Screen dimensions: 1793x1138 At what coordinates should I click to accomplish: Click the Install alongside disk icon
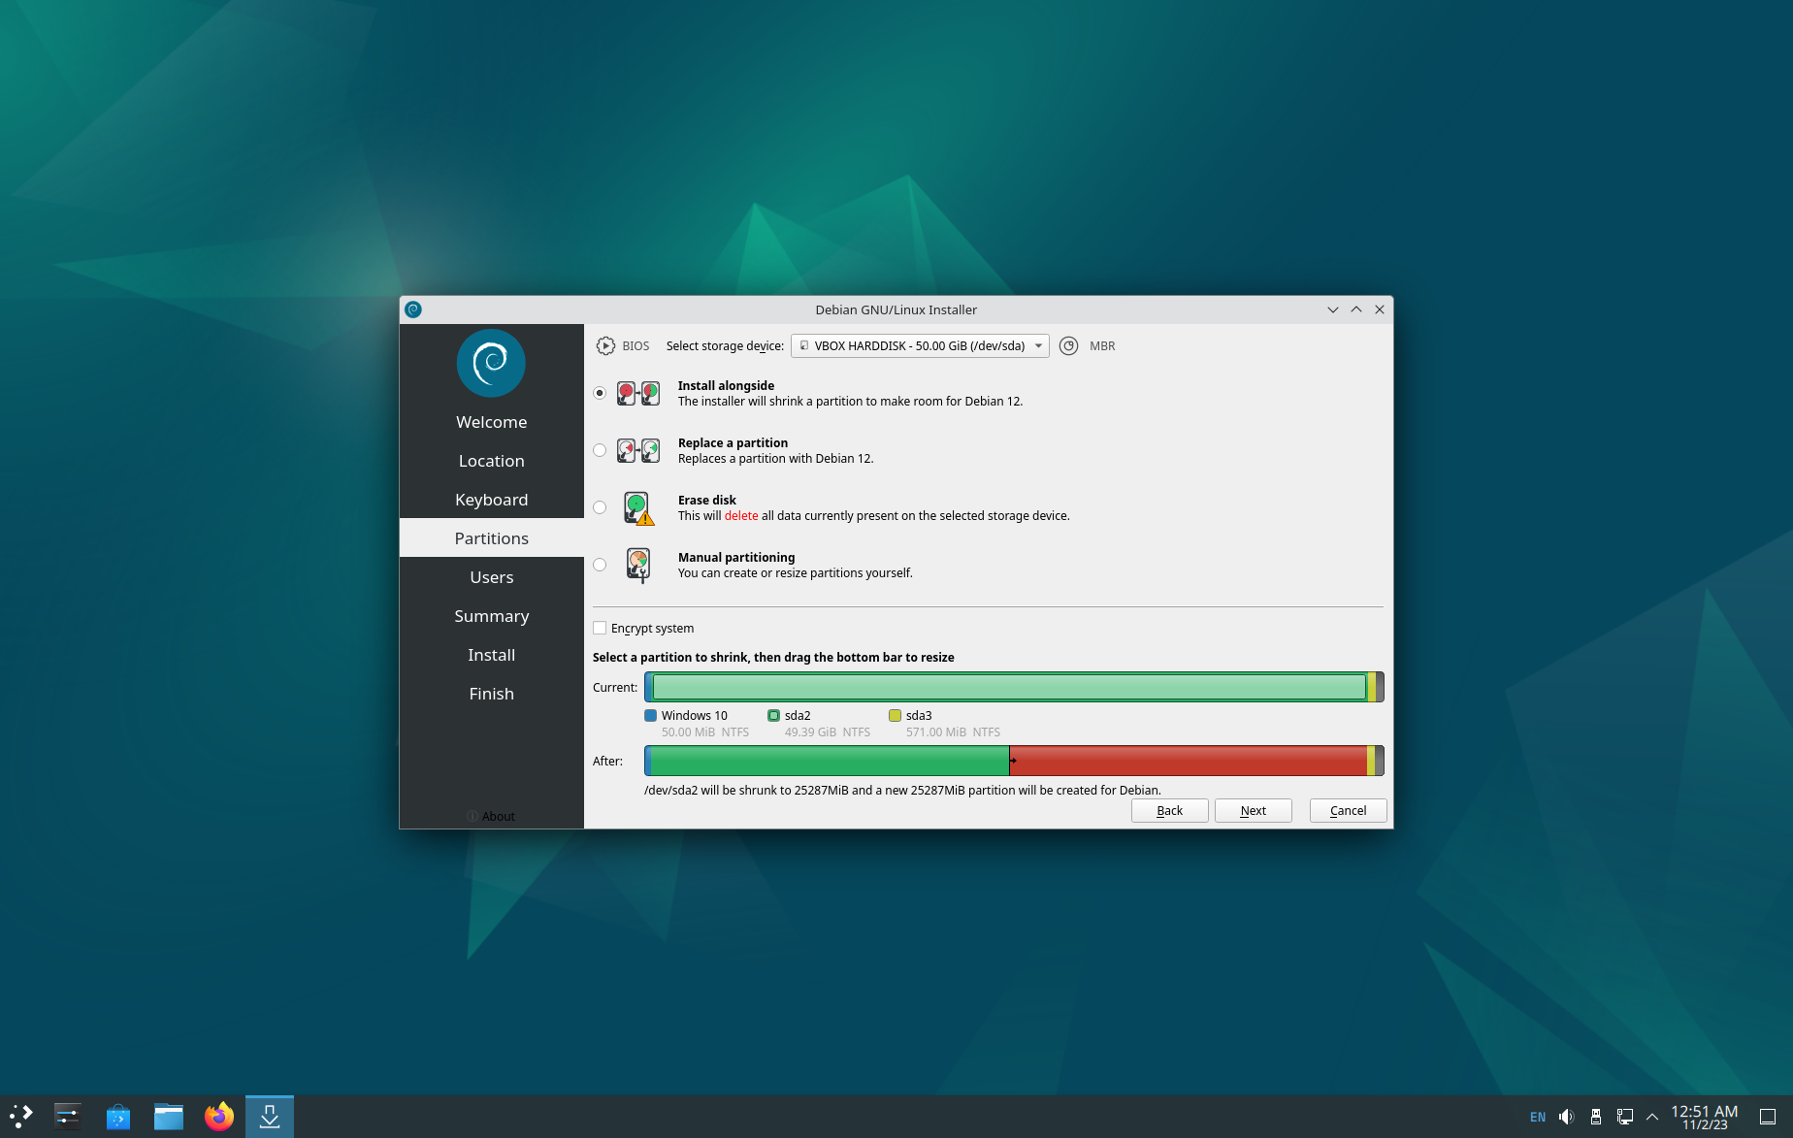click(637, 394)
